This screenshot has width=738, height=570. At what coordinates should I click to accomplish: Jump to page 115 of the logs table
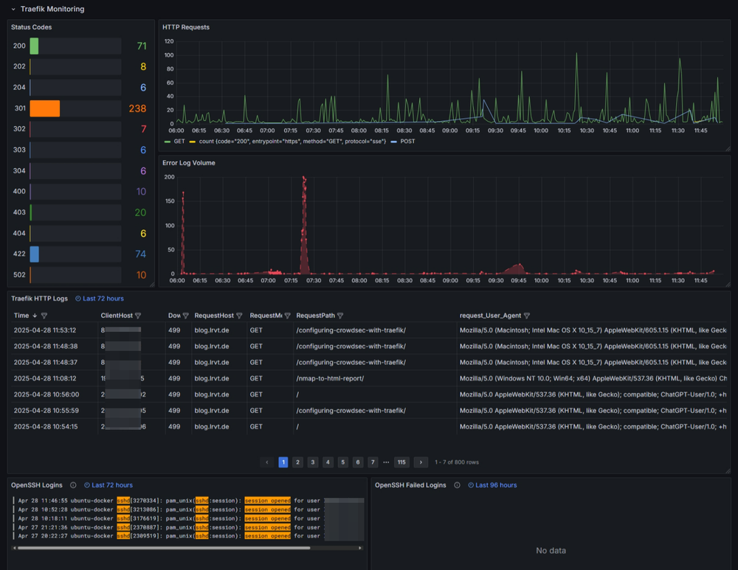pyautogui.click(x=401, y=462)
